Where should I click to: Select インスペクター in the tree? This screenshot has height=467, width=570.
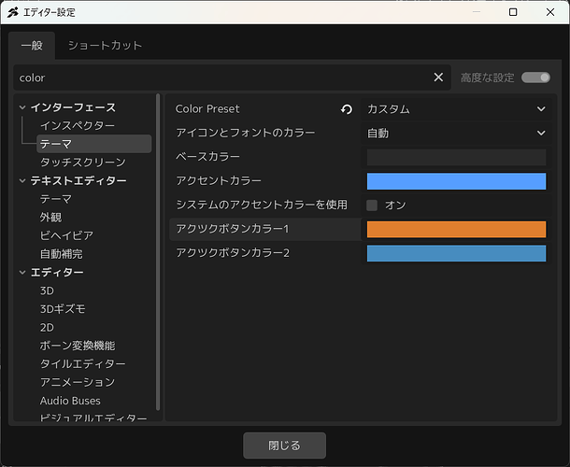click(78, 126)
